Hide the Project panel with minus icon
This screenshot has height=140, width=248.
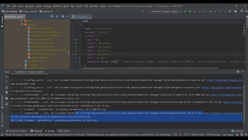(x=67, y=16)
